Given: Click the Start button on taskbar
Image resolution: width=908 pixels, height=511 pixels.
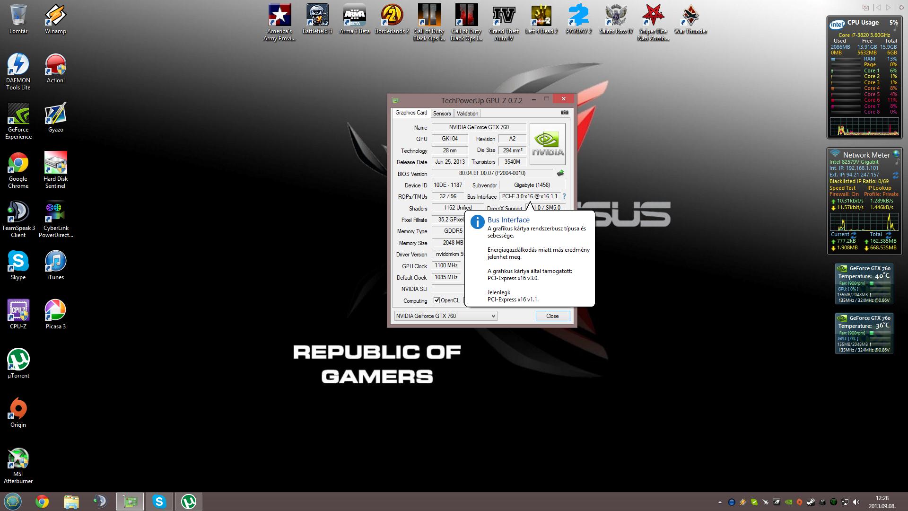Looking at the screenshot, I should [x=13, y=501].
